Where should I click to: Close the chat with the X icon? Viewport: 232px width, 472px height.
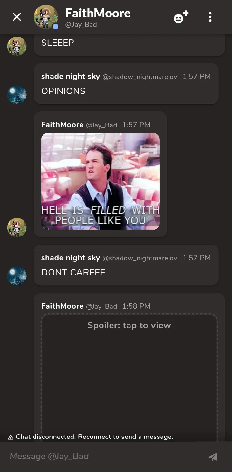click(17, 17)
